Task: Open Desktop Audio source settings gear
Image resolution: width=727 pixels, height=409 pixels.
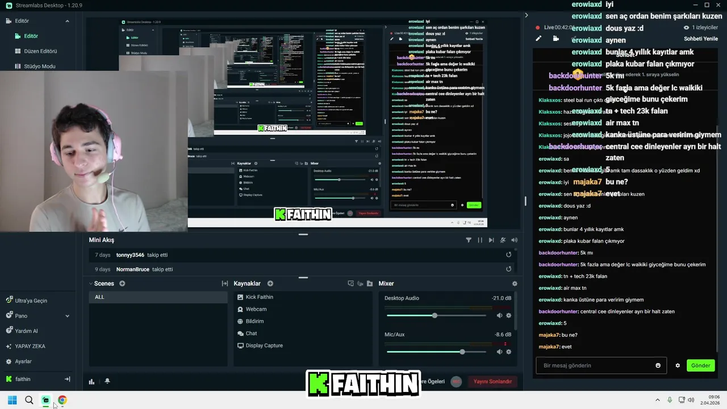Action: coord(508,315)
